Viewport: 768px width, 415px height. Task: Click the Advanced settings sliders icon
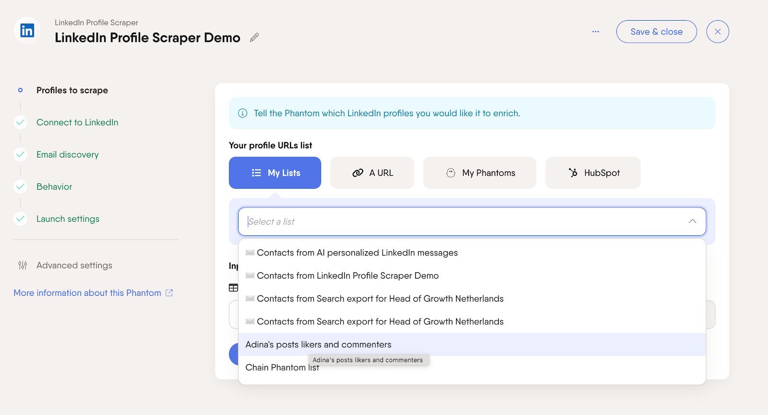pos(23,265)
